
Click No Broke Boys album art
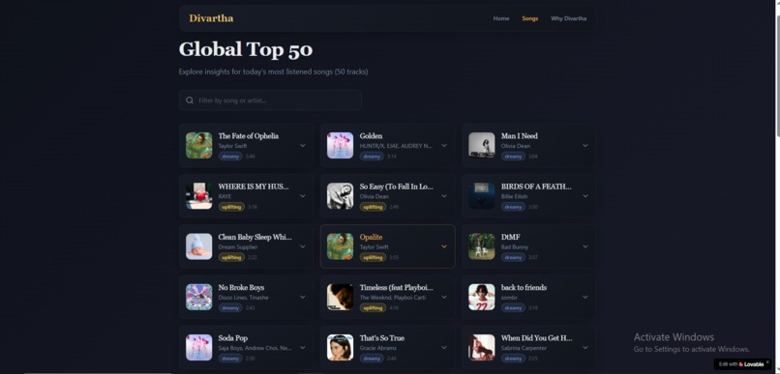coord(199,297)
